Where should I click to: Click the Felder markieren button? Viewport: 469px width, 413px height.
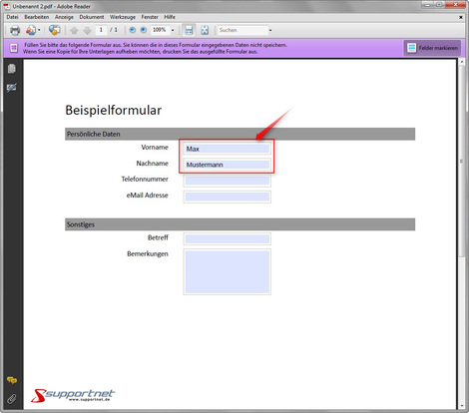(432, 48)
